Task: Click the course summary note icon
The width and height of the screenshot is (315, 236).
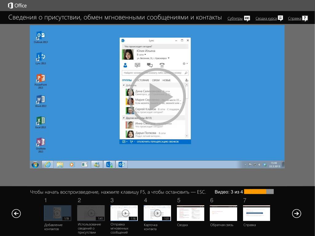Action: pos(280,18)
